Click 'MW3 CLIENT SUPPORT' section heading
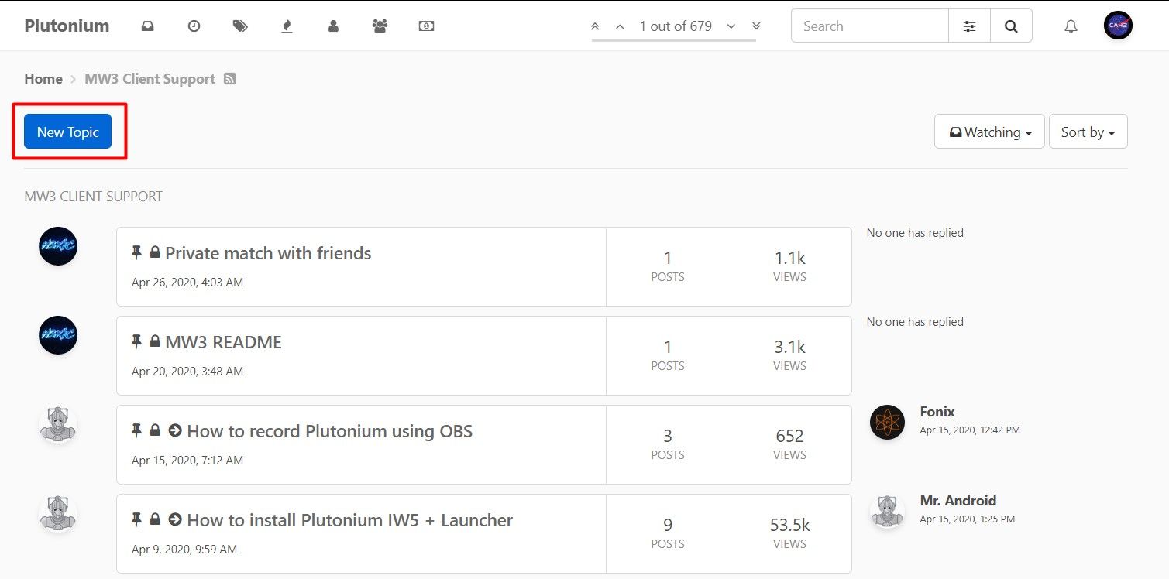The height and width of the screenshot is (579, 1169). point(94,197)
